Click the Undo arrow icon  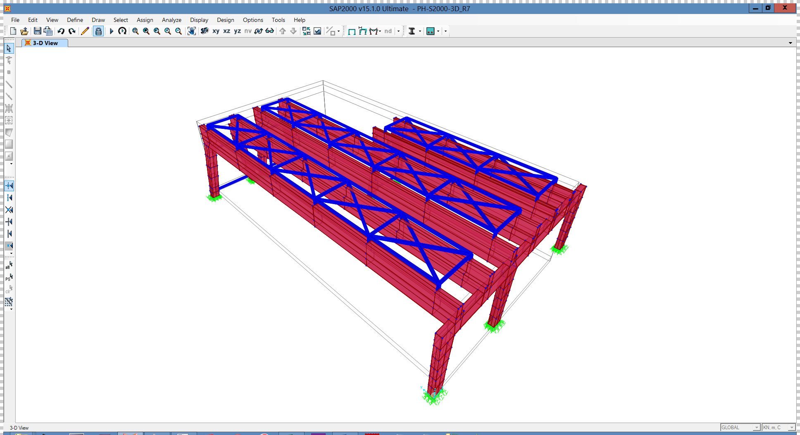61,31
